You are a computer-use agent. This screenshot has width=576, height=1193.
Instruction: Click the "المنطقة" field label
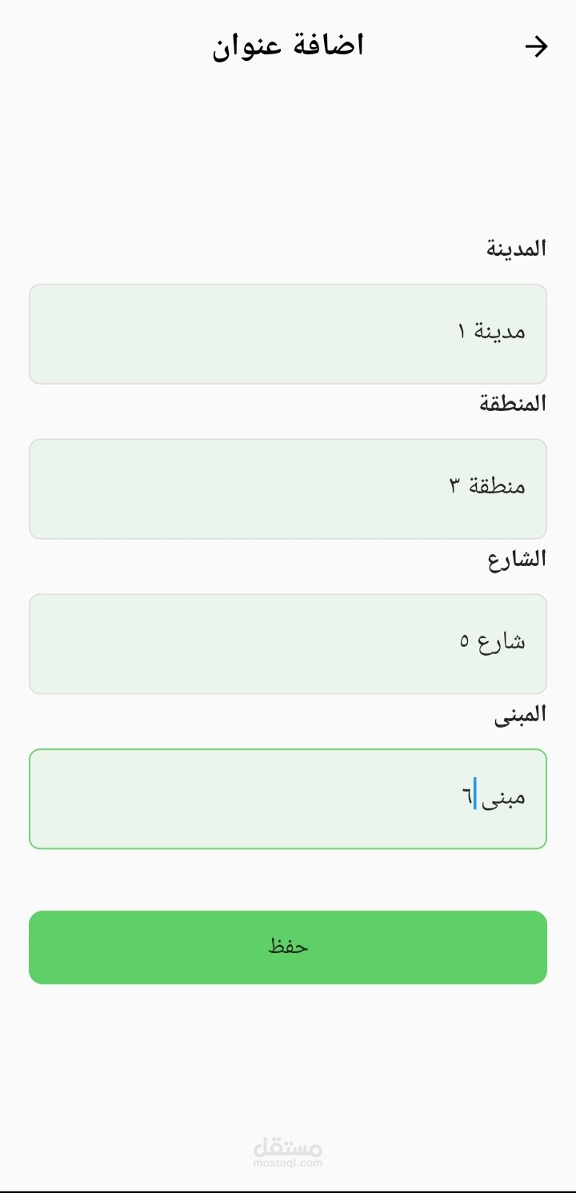coord(513,404)
